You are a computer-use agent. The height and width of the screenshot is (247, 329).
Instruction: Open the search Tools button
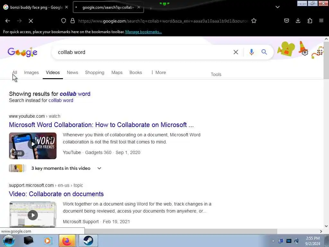(x=216, y=74)
